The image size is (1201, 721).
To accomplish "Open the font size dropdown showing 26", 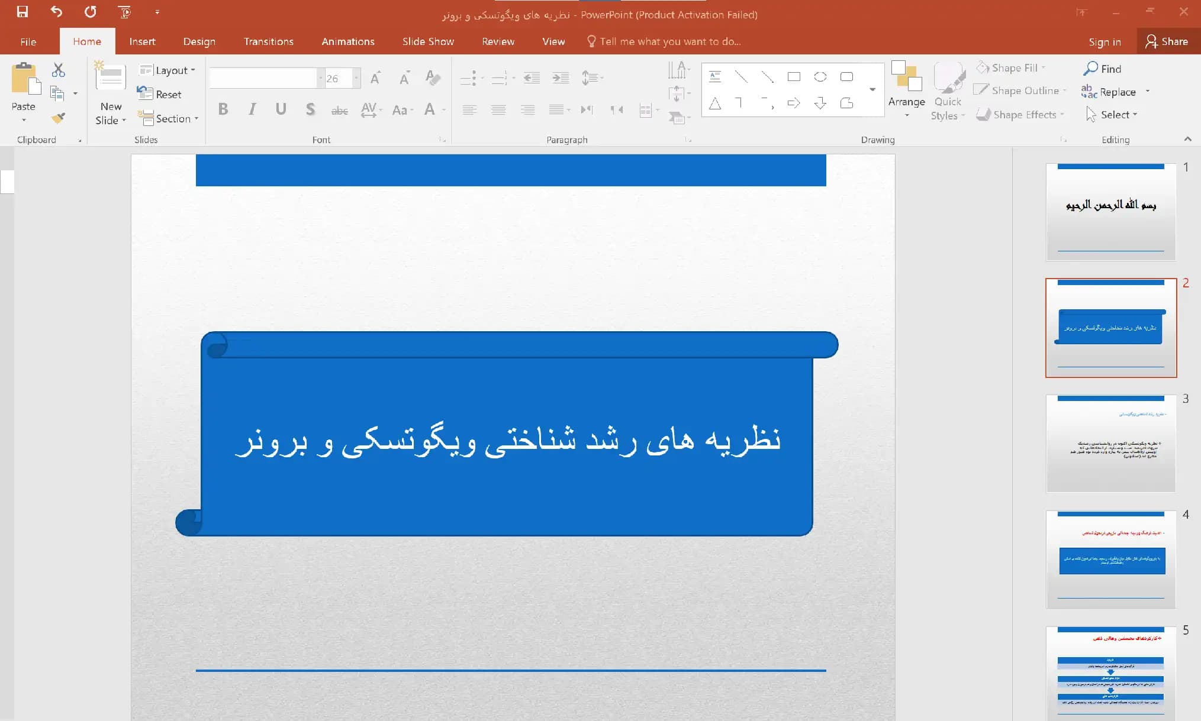I will point(356,78).
